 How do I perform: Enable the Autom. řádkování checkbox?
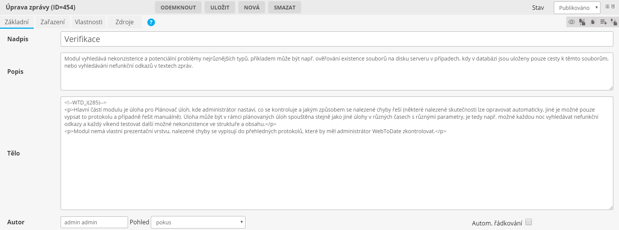529,222
